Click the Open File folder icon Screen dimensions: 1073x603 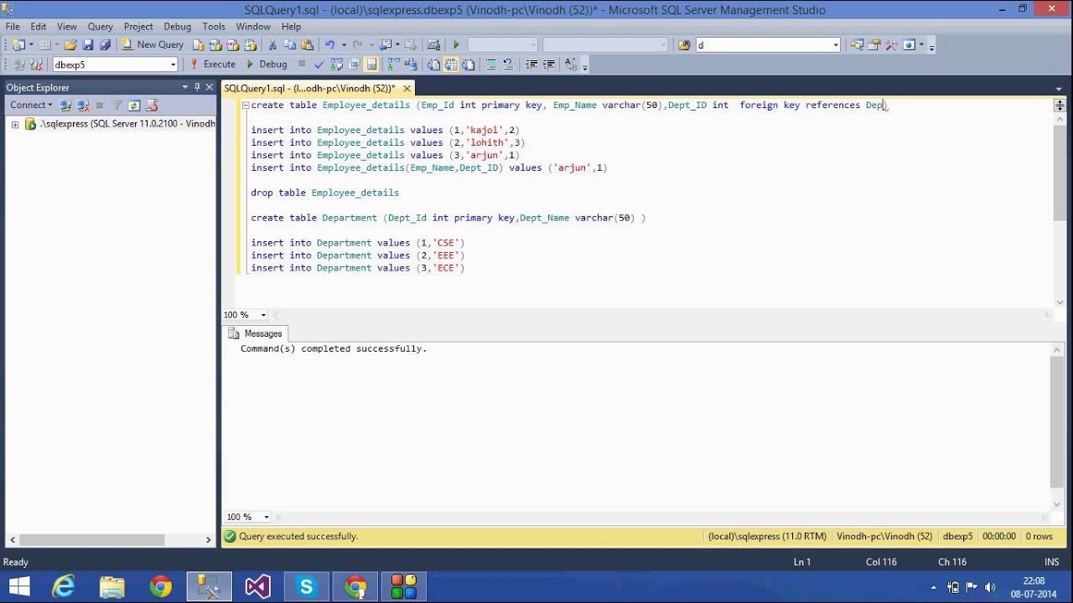[x=70, y=44]
